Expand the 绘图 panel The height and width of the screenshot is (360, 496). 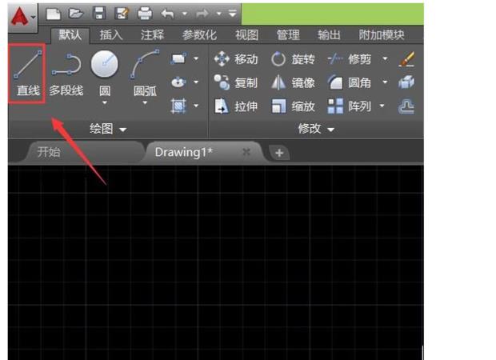pyautogui.click(x=108, y=129)
